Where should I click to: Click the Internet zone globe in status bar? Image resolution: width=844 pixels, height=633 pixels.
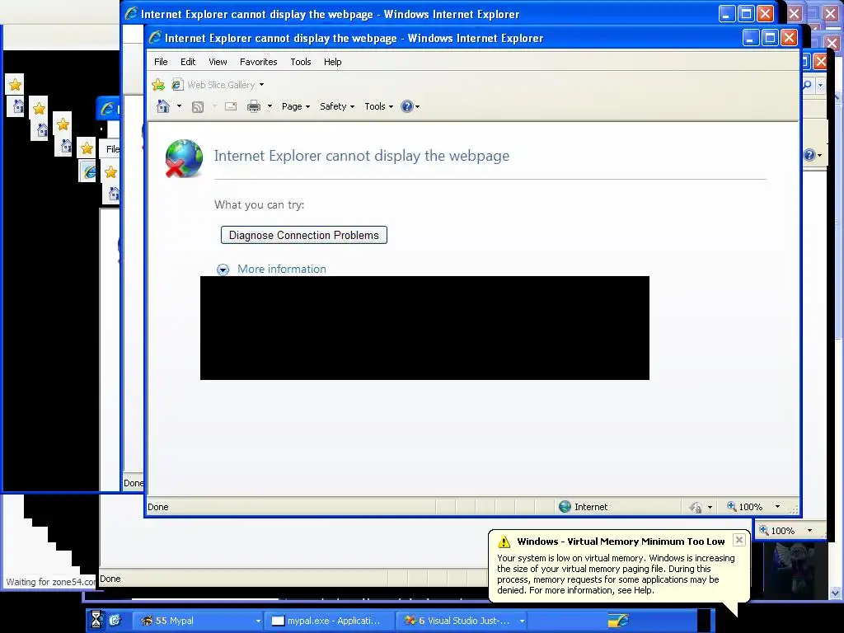pos(565,507)
